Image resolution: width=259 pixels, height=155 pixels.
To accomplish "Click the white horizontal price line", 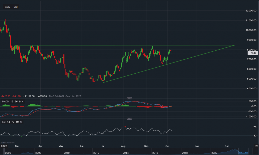I will [78, 53].
